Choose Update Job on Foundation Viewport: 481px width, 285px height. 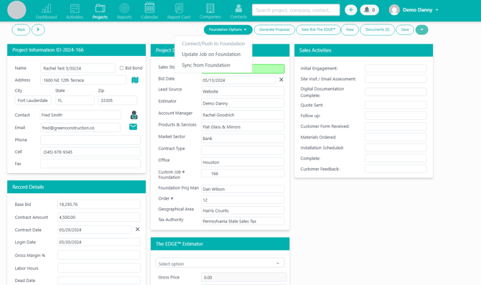[x=211, y=55]
